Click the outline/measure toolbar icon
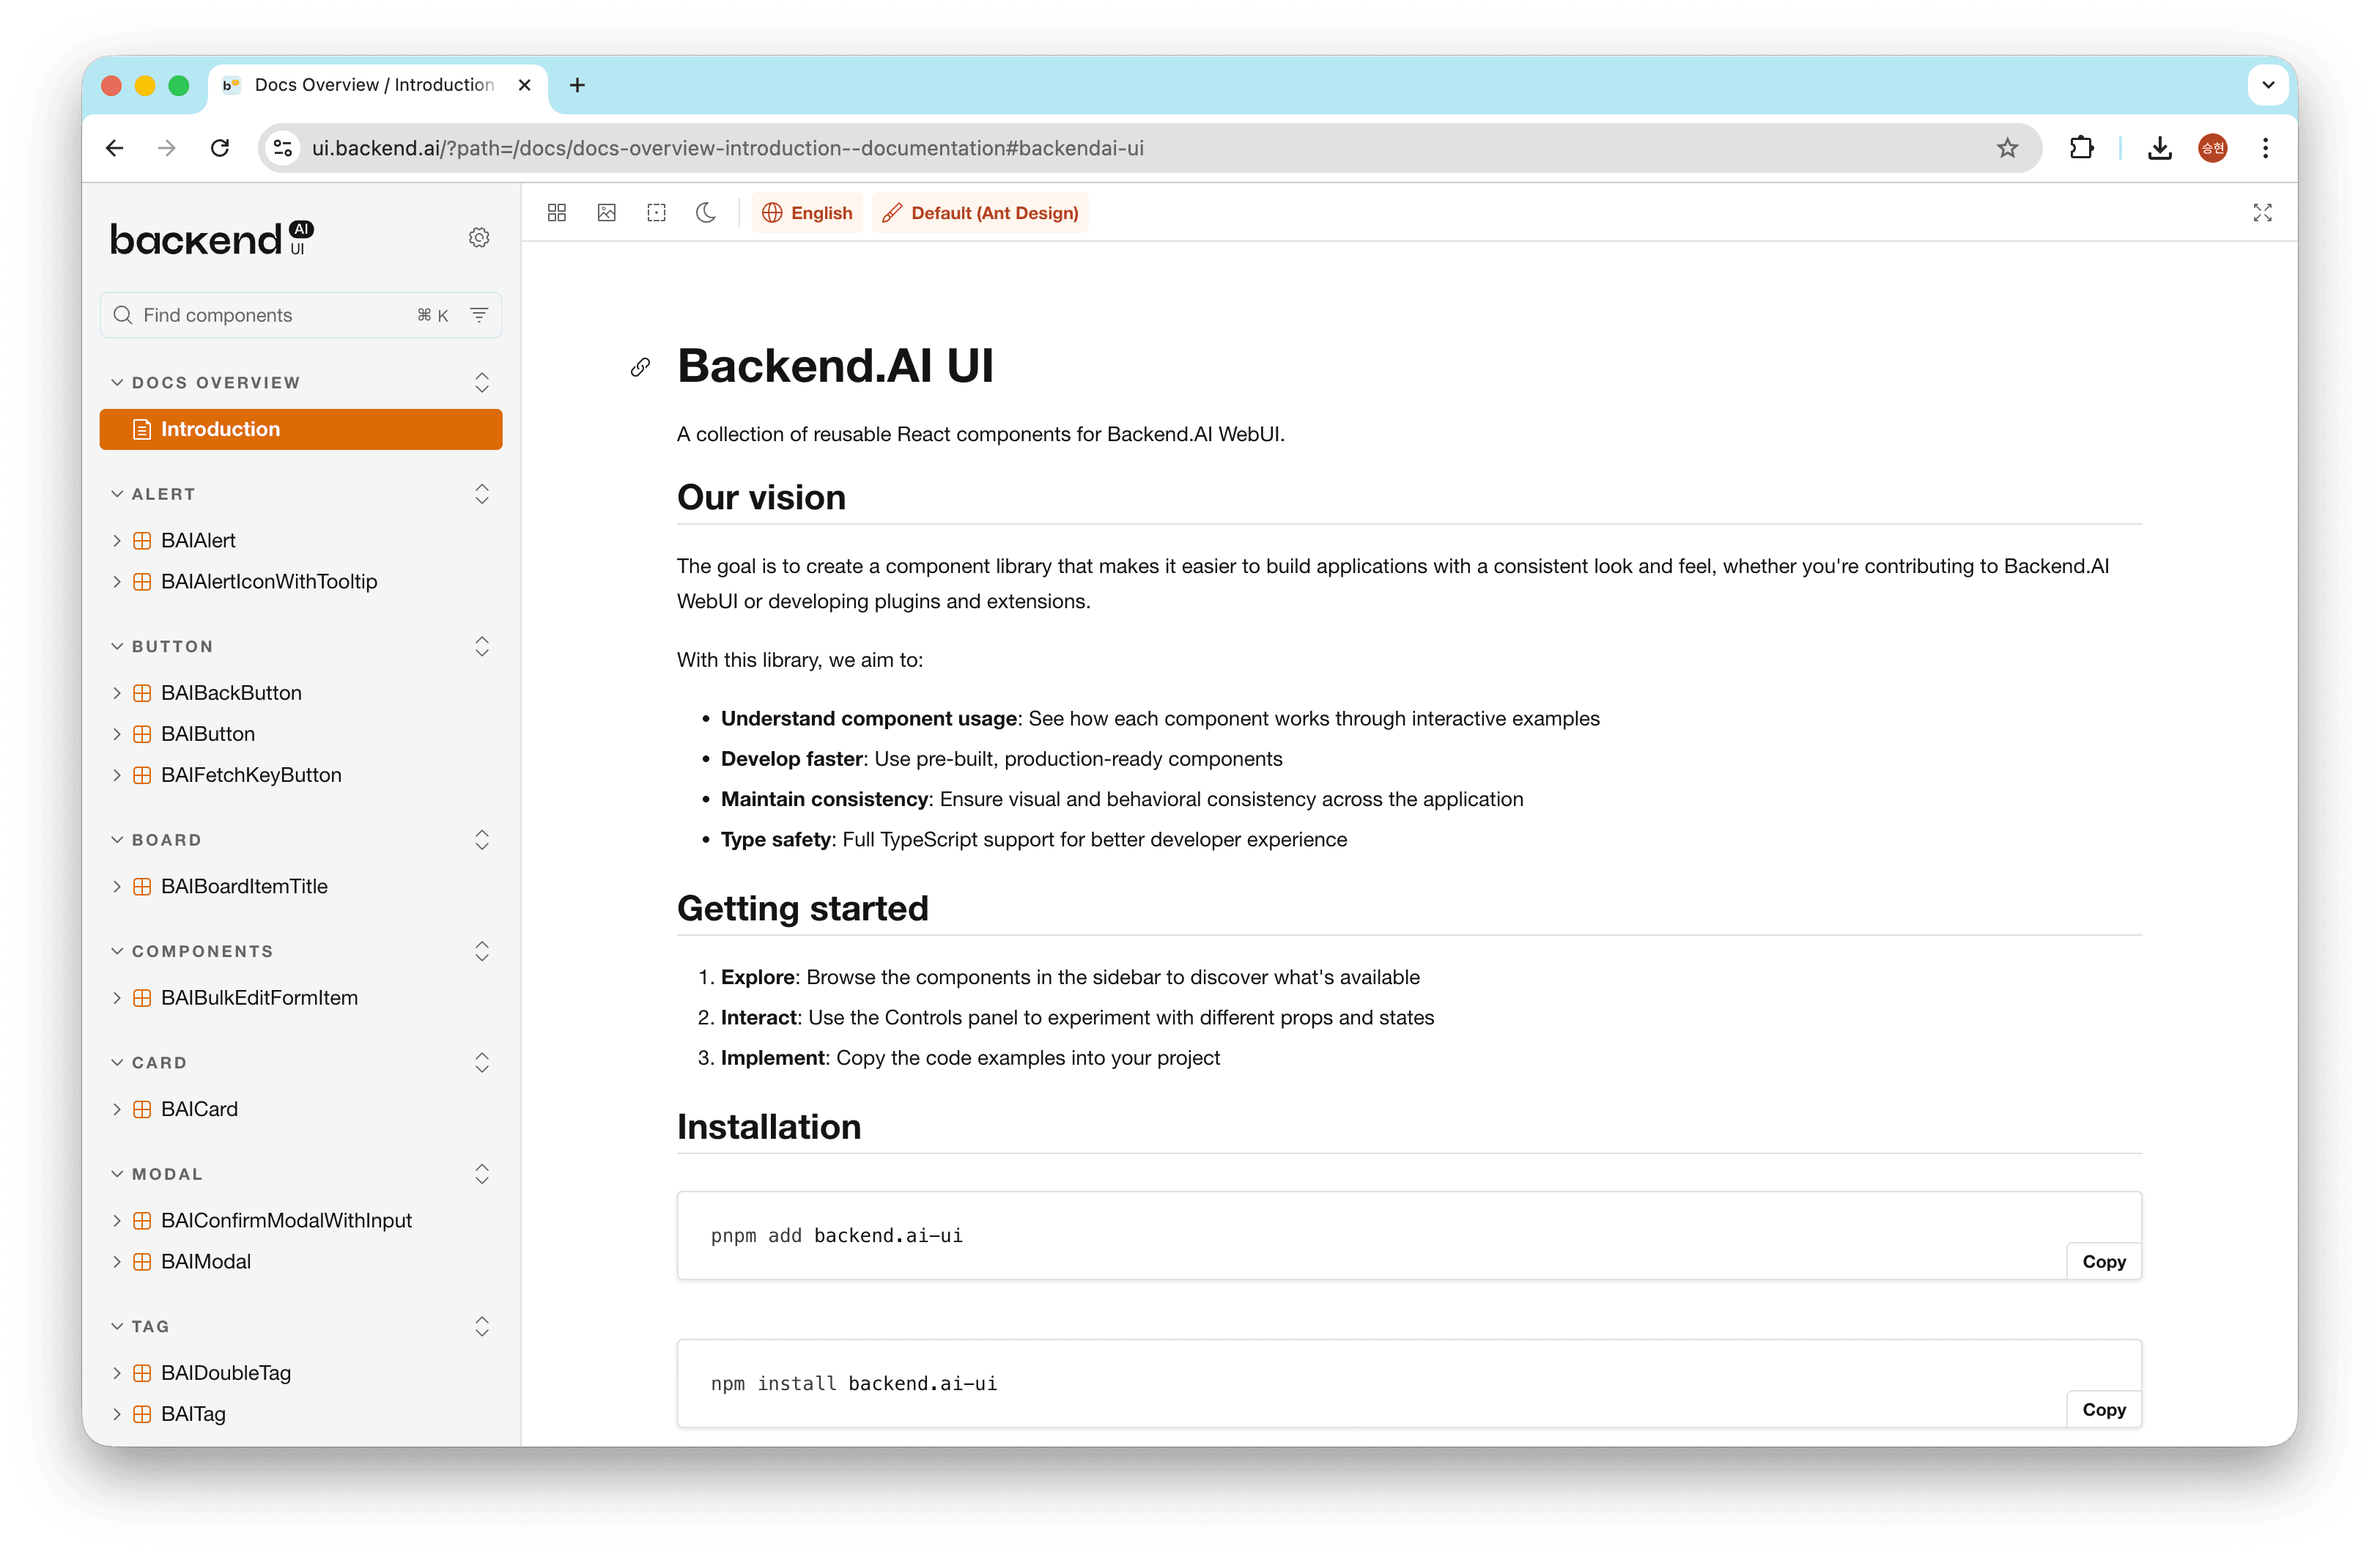 point(657,212)
